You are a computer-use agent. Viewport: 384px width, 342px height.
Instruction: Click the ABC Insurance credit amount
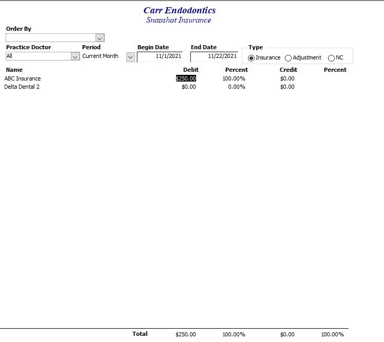pyautogui.click(x=287, y=78)
